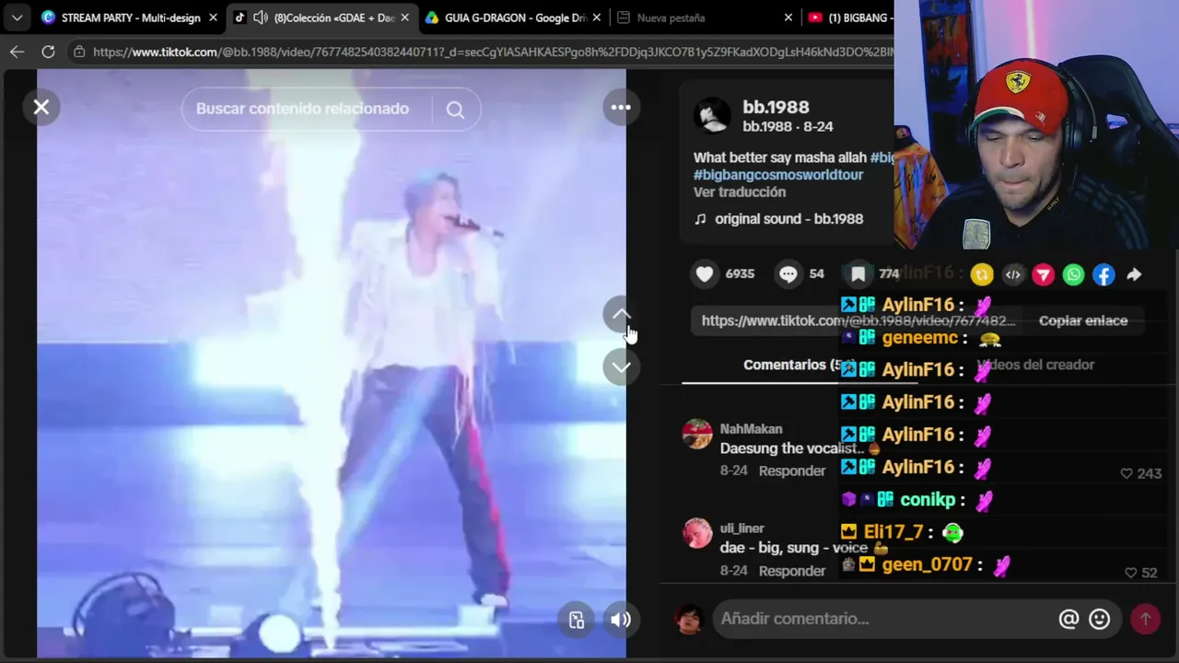
Task: Open more share options arrow
Action: (1134, 274)
